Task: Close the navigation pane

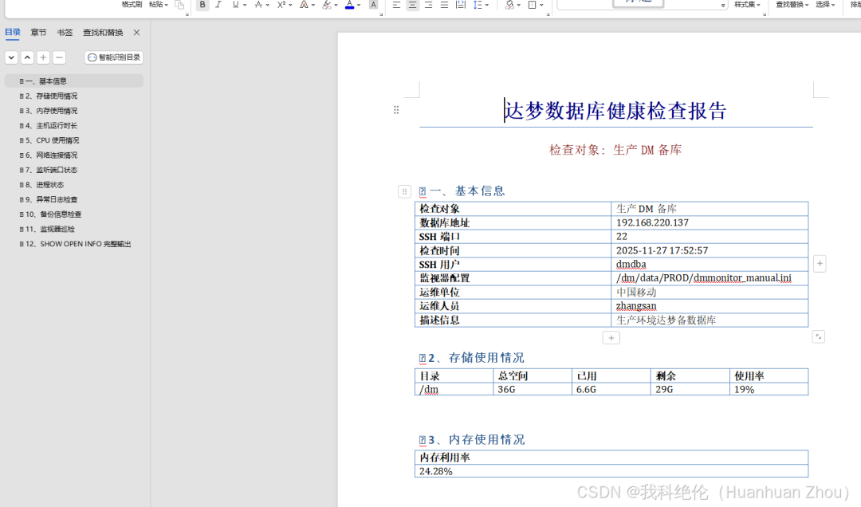Action: [x=137, y=33]
